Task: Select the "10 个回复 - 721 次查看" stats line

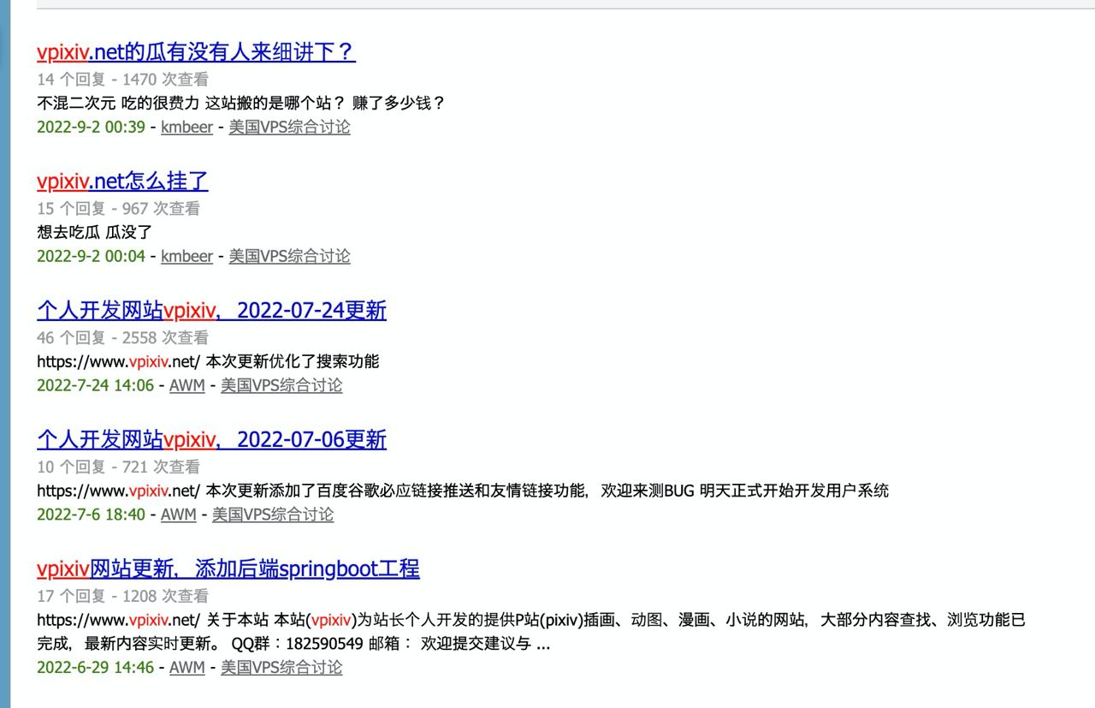Action: pos(118,467)
